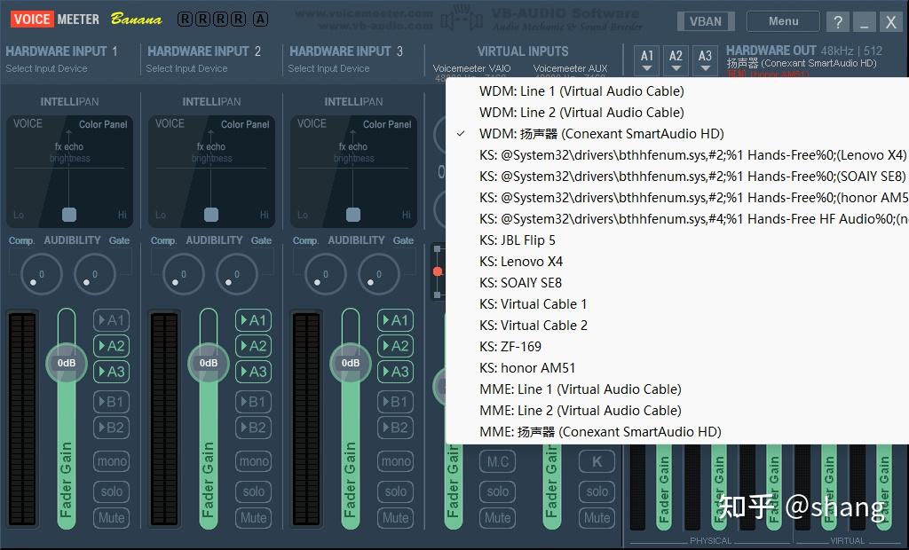909x550 pixels.
Task: Click the Comp knob on Hardware Input 2
Action: tap(183, 274)
